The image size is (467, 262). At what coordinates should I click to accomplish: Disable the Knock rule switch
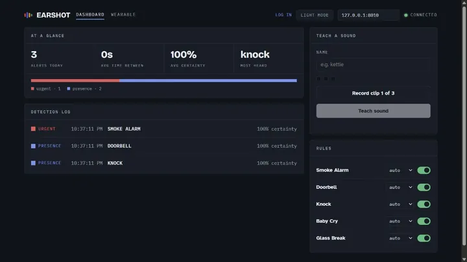[x=424, y=204]
